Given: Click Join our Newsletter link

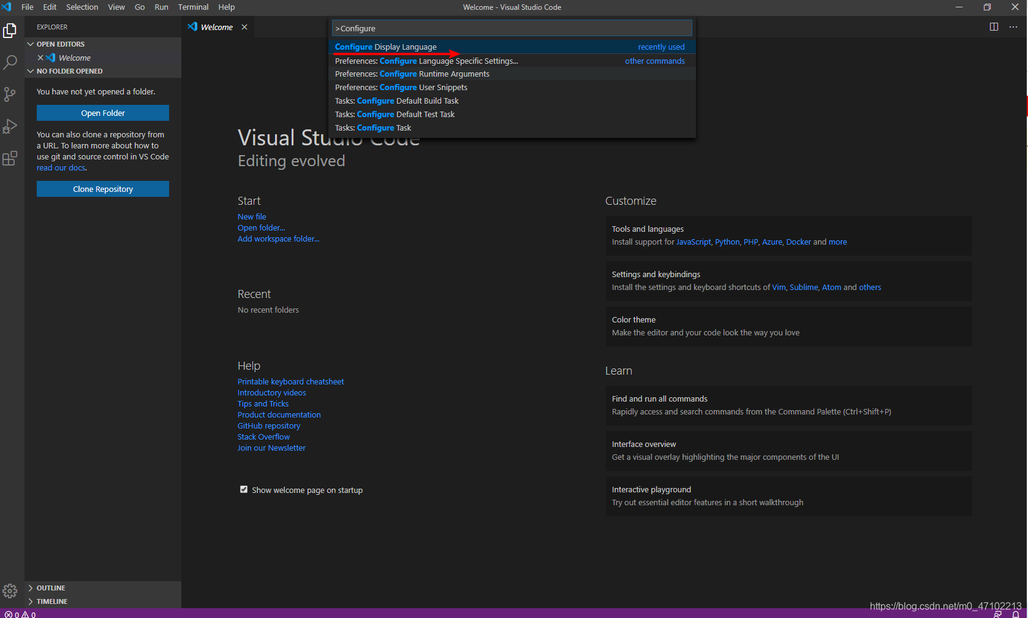Looking at the screenshot, I should pyautogui.click(x=271, y=448).
